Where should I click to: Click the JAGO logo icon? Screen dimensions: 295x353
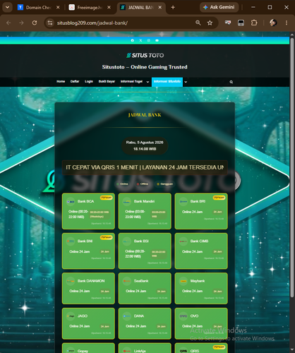[71, 316]
